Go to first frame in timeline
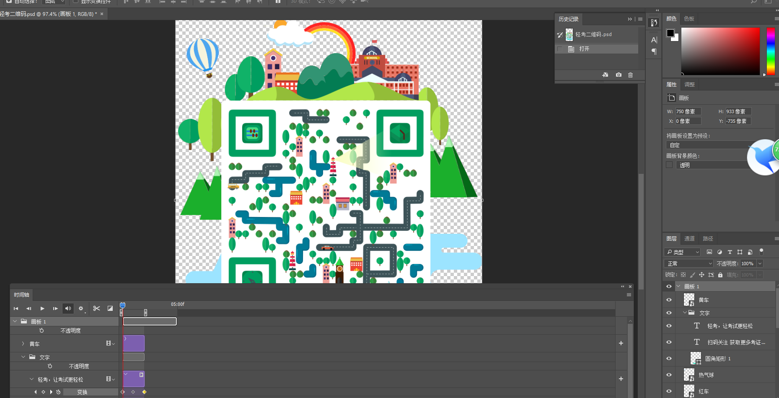The height and width of the screenshot is (398, 779). pyautogui.click(x=16, y=308)
